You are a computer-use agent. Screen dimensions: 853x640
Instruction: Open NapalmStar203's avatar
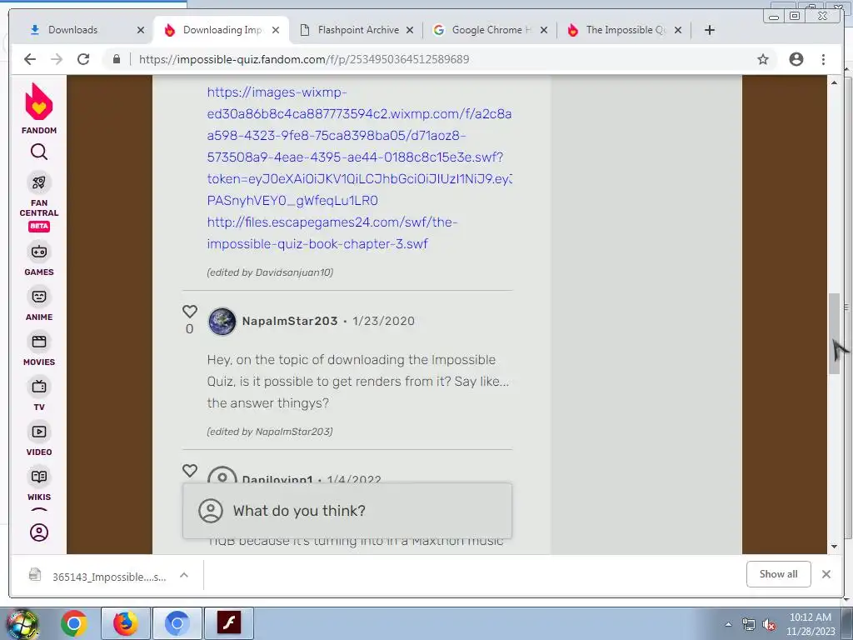point(222,321)
